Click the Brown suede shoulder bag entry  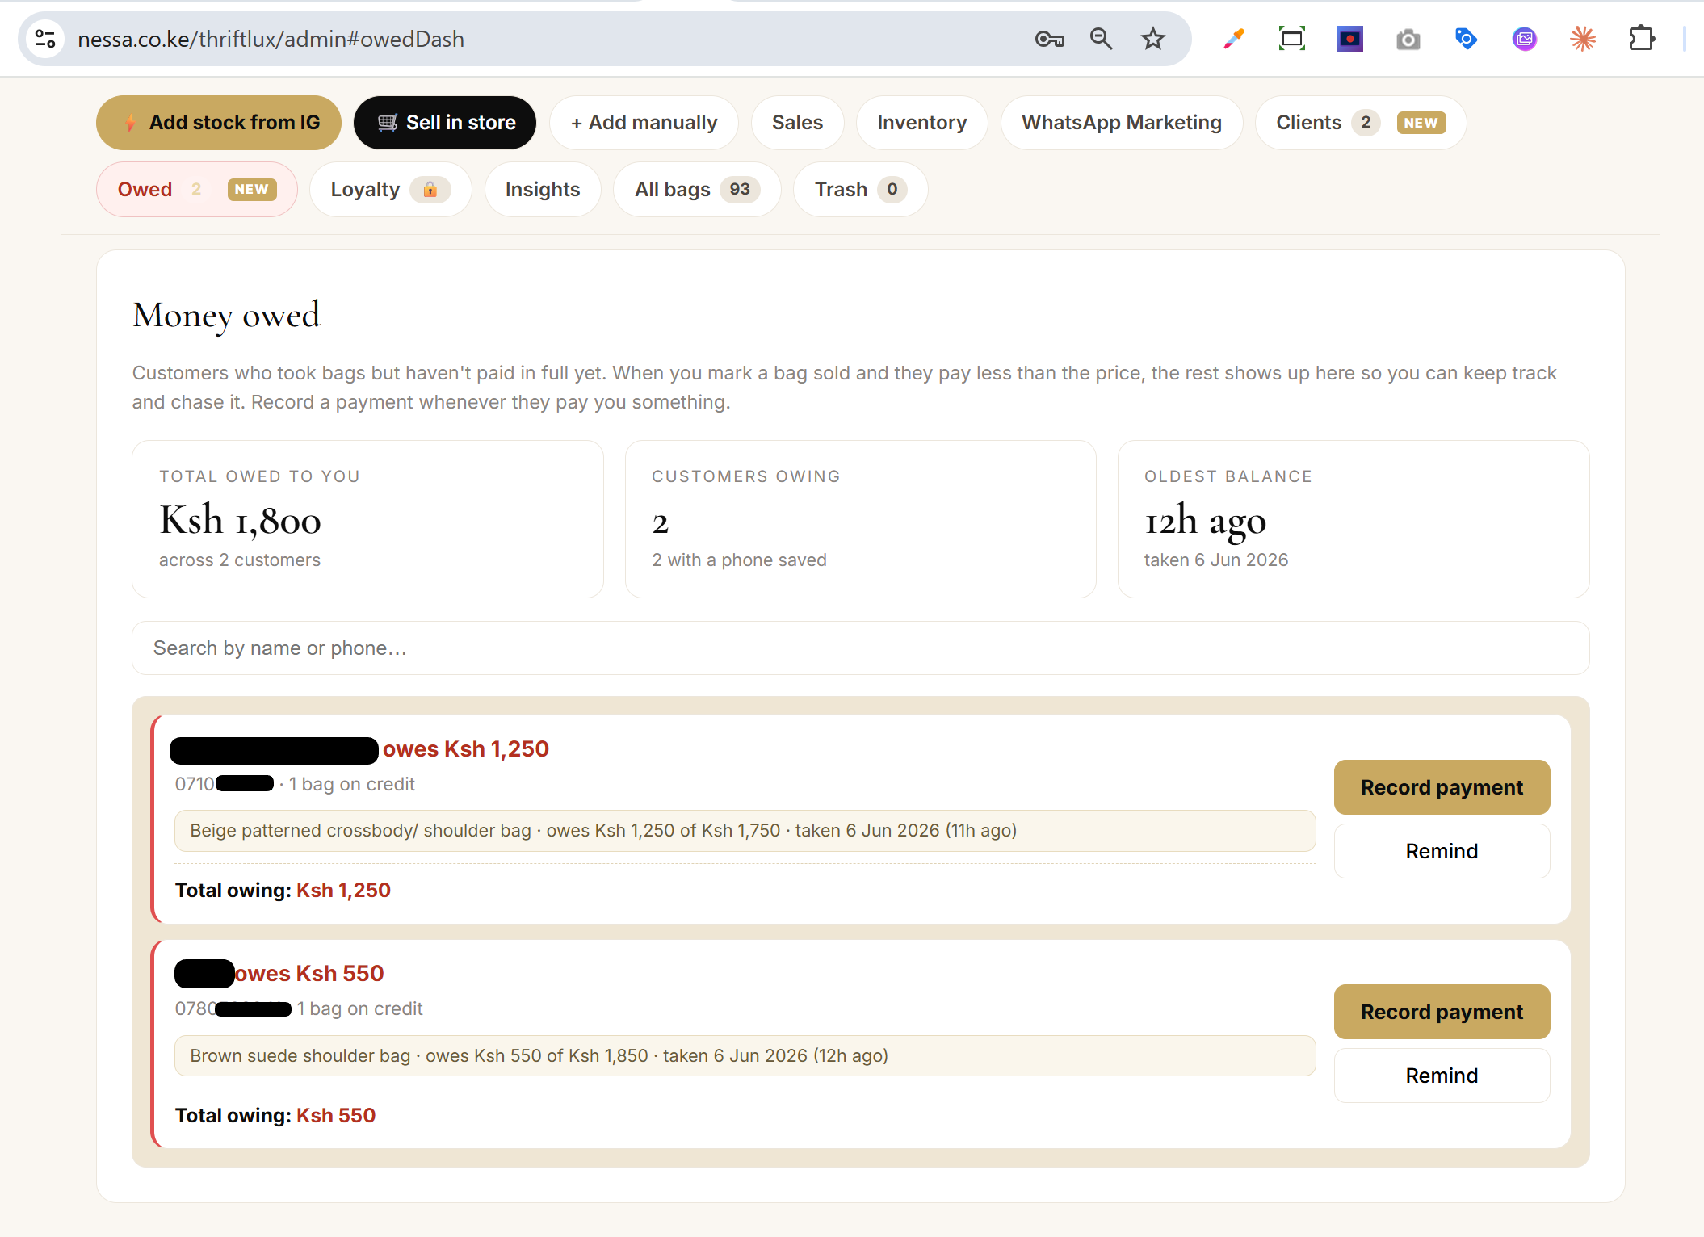click(745, 1056)
